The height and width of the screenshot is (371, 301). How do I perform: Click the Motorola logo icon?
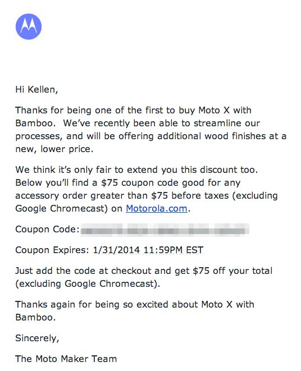point(29,26)
